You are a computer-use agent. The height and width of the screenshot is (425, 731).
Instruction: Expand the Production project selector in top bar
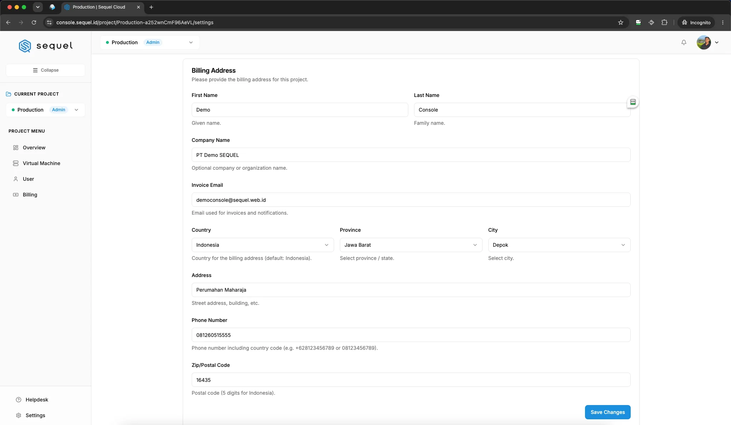[150, 42]
